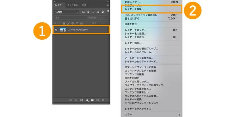Choose レイヤーに変換 menu item
This screenshot has height=117, width=235.
[x=152, y=100]
